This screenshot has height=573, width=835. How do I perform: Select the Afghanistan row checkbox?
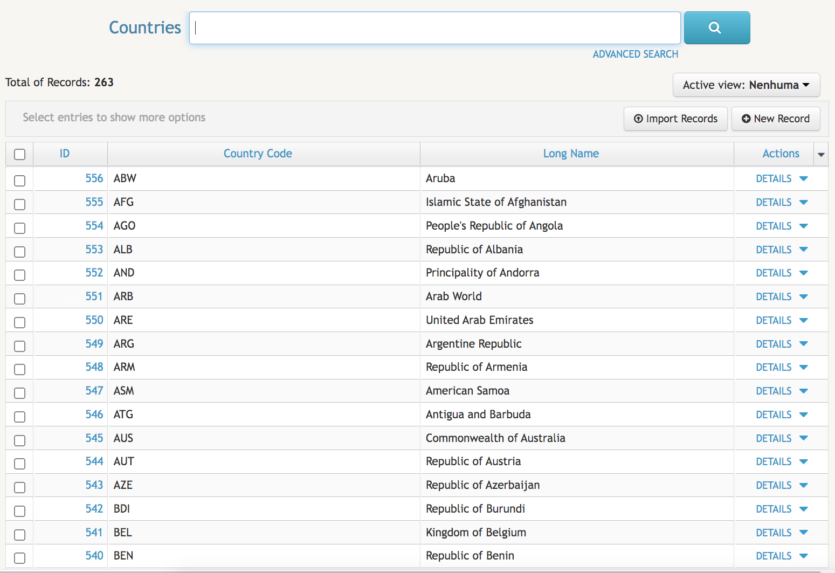[19, 204]
